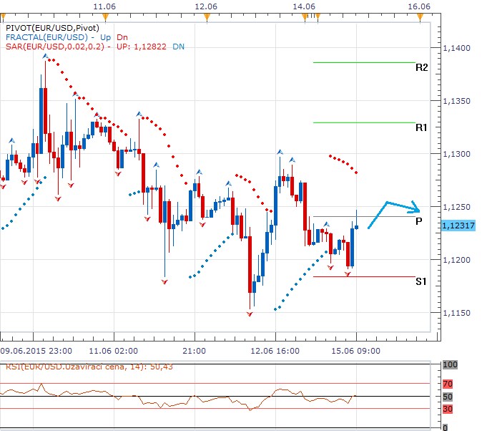Click the blue forecast arrow drawing
Image resolution: width=482 pixels, height=431 pixels.
[394, 213]
